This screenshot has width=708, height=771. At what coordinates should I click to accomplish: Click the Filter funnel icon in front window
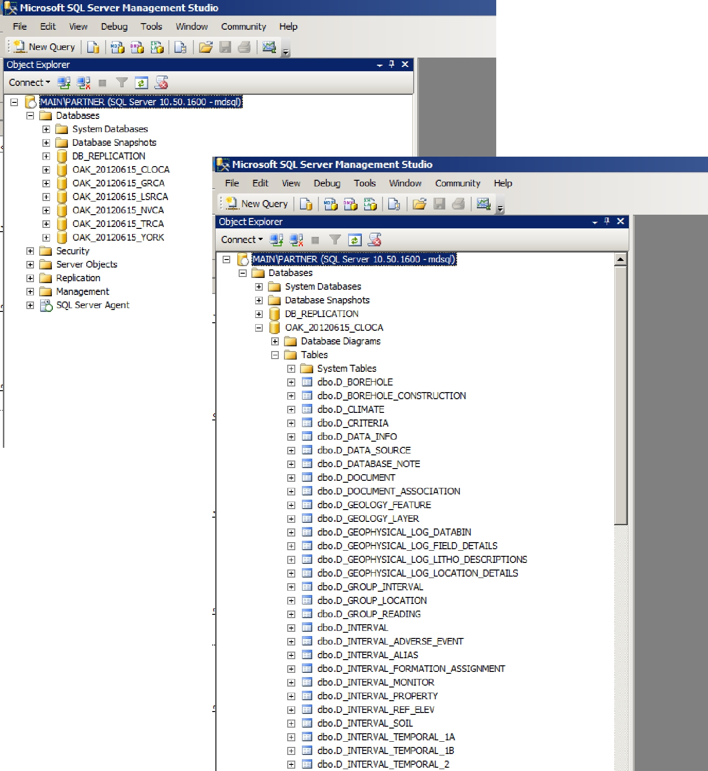pos(335,240)
